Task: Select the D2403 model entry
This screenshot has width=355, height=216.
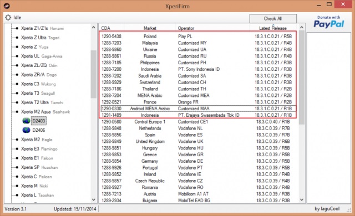Action: [39, 121]
